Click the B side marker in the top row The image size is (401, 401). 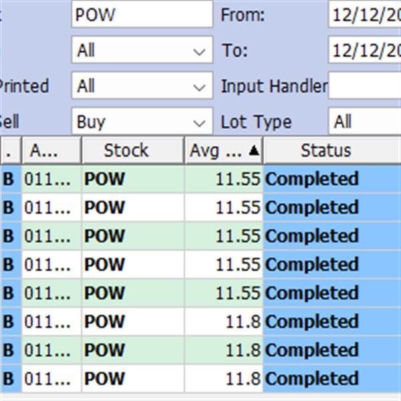(9, 179)
